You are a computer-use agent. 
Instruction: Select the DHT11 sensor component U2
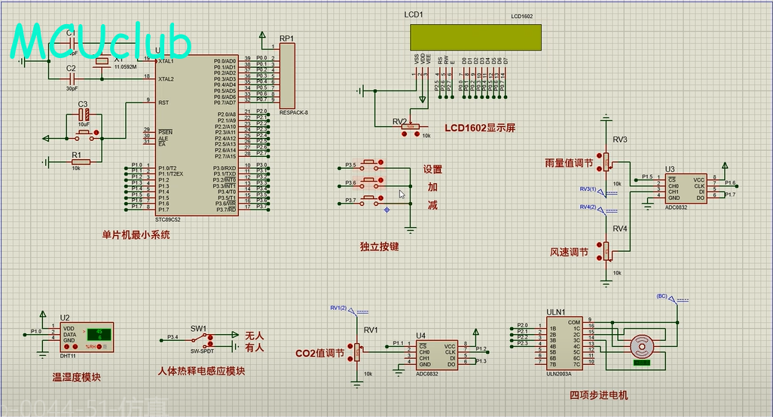[x=85, y=336]
